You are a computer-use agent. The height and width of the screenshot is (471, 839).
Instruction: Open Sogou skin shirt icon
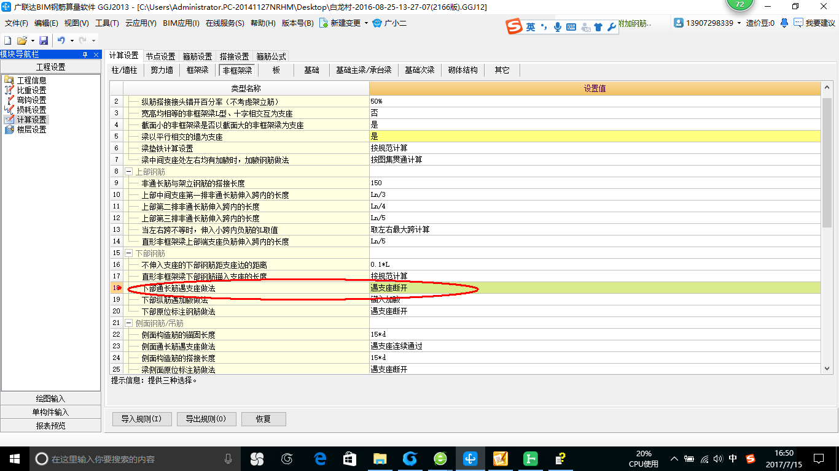tap(598, 27)
